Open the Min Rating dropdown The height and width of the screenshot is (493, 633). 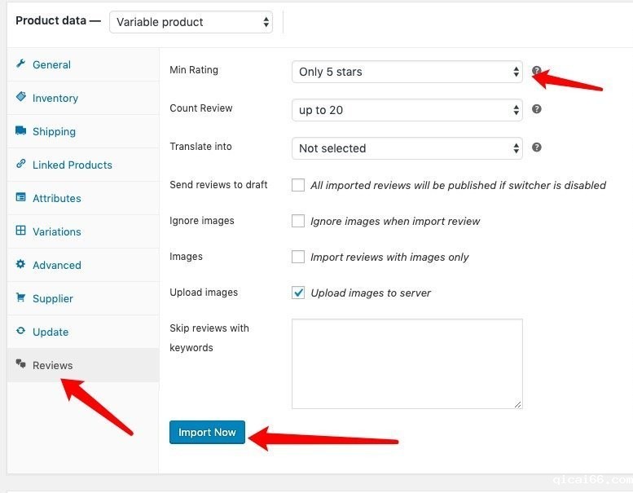pos(407,72)
